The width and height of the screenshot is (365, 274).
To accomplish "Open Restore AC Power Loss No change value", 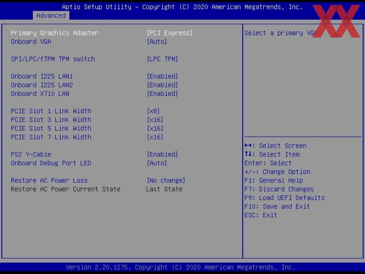I will tap(166, 180).
